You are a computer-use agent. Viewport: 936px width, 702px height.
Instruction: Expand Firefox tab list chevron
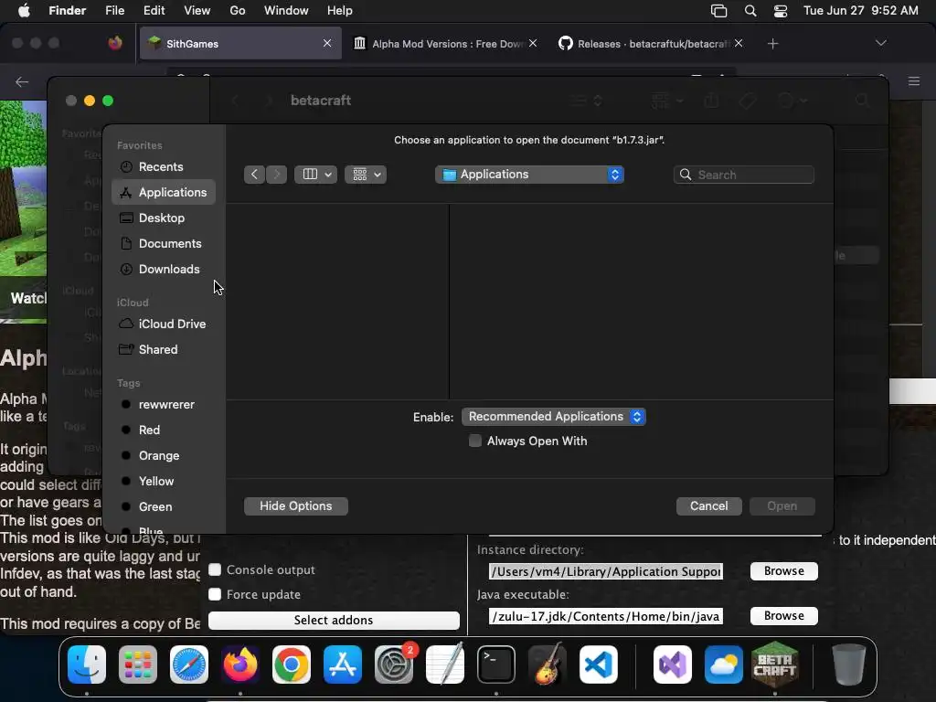click(x=880, y=43)
